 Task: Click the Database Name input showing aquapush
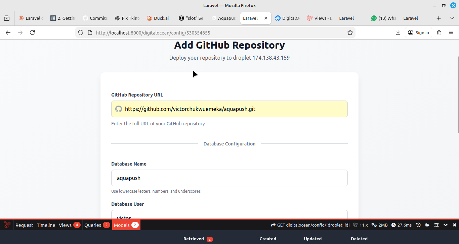pyautogui.click(x=229, y=178)
